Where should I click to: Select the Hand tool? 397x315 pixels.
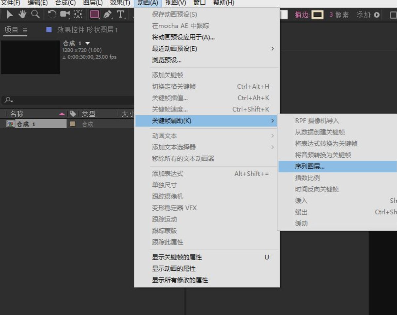coord(22,15)
